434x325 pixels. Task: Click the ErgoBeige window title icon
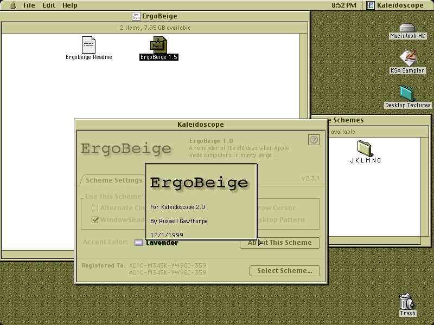pyautogui.click(x=136, y=16)
